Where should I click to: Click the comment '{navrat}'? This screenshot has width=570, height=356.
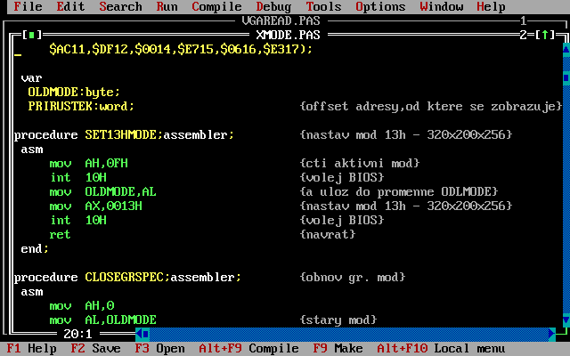[328, 234]
